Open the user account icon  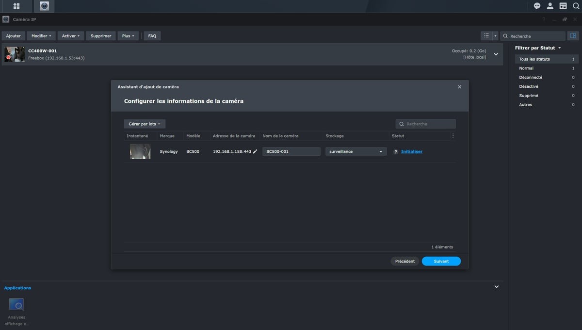click(550, 6)
